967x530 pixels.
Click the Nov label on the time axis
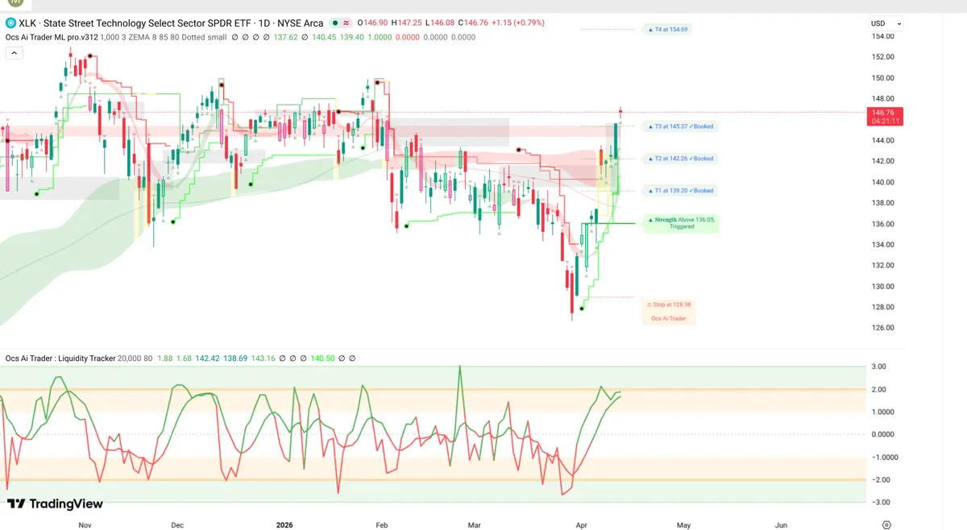tap(85, 524)
